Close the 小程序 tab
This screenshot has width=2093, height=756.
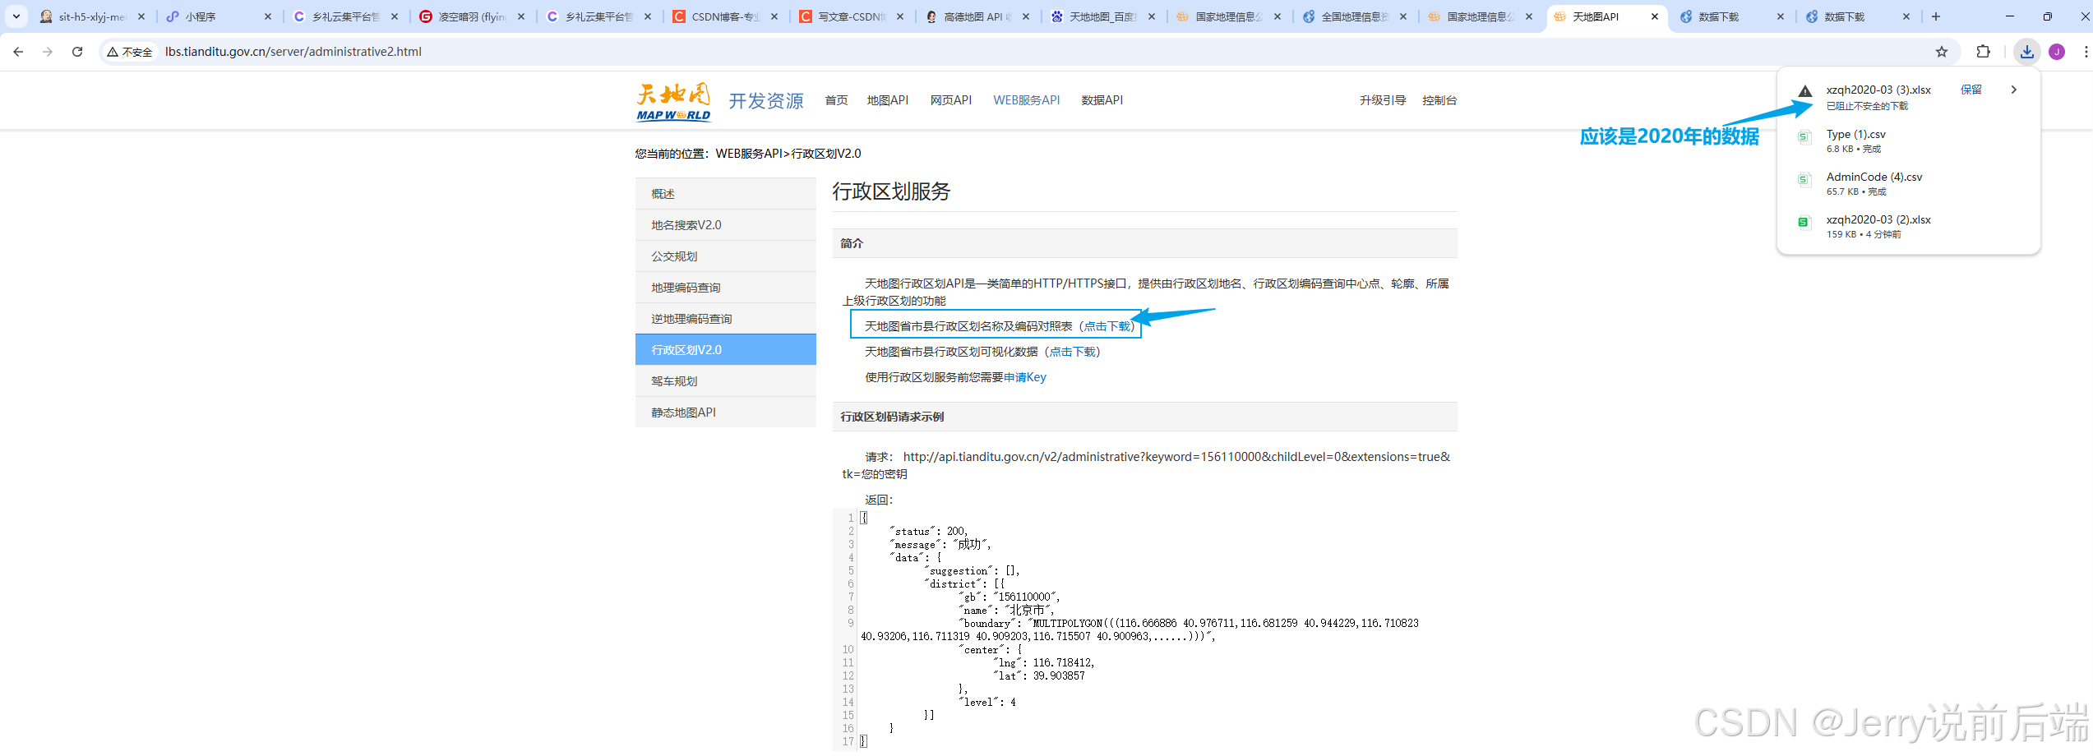[268, 16]
